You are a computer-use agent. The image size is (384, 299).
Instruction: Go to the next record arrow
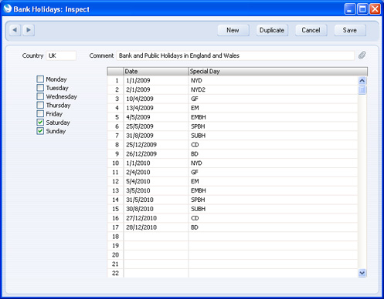pos(29,30)
